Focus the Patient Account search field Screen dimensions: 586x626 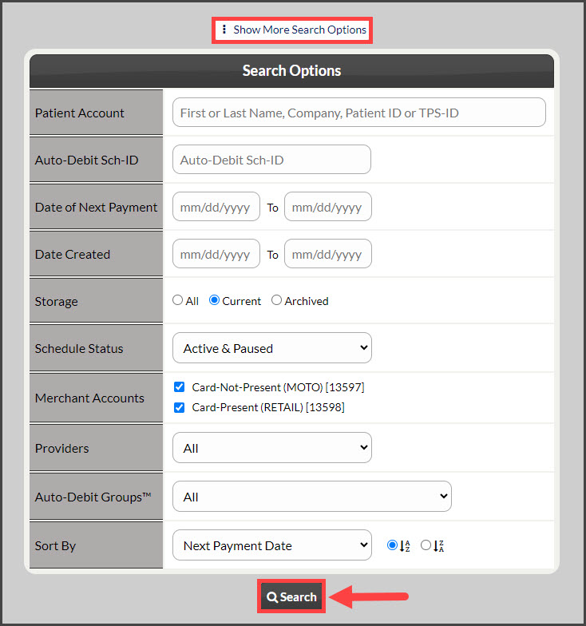coord(359,113)
